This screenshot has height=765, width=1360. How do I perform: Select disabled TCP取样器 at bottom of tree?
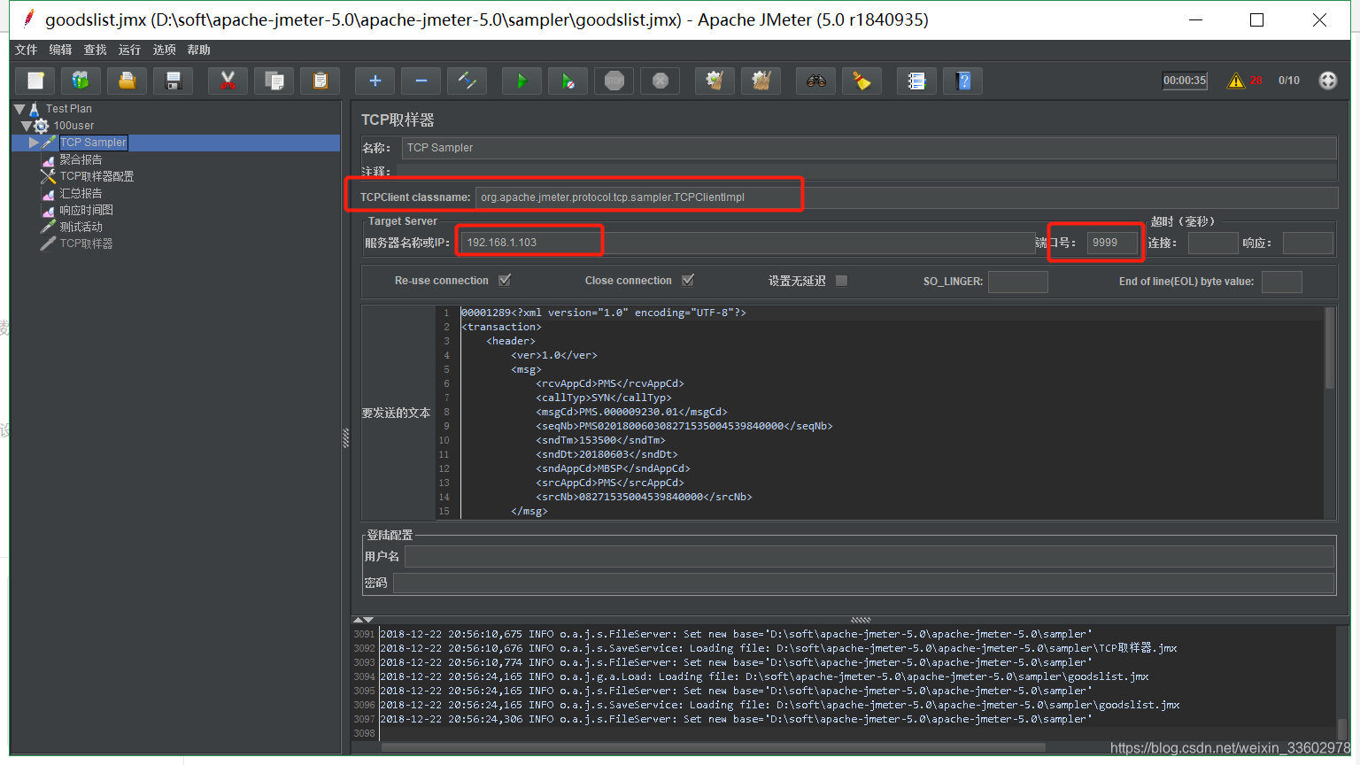pos(87,243)
